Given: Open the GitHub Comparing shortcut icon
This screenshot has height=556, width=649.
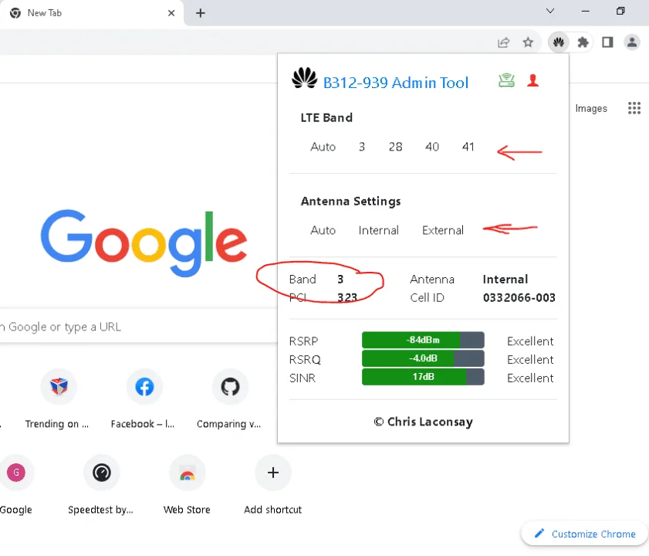Looking at the screenshot, I should pyautogui.click(x=230, y=387).
